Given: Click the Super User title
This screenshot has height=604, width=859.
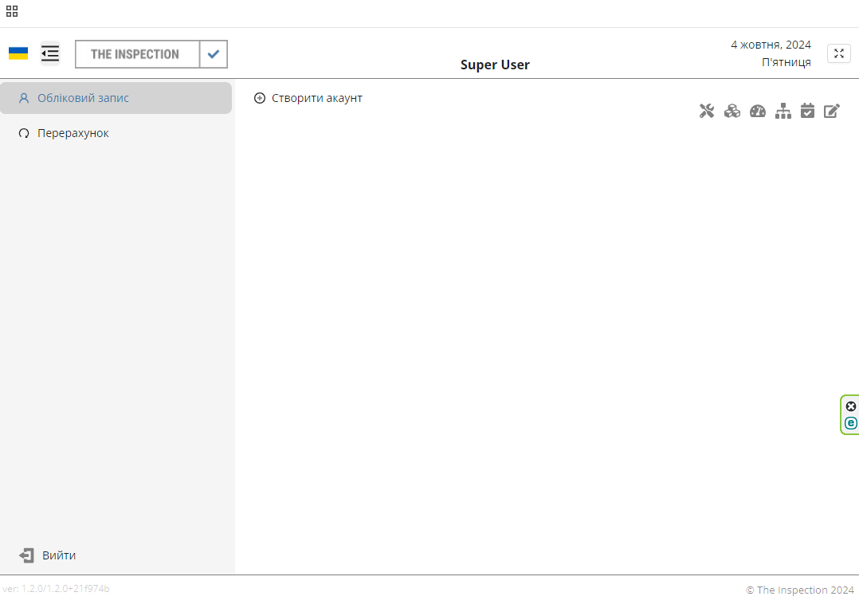Looking at the screenshot, I should [495, 65].
